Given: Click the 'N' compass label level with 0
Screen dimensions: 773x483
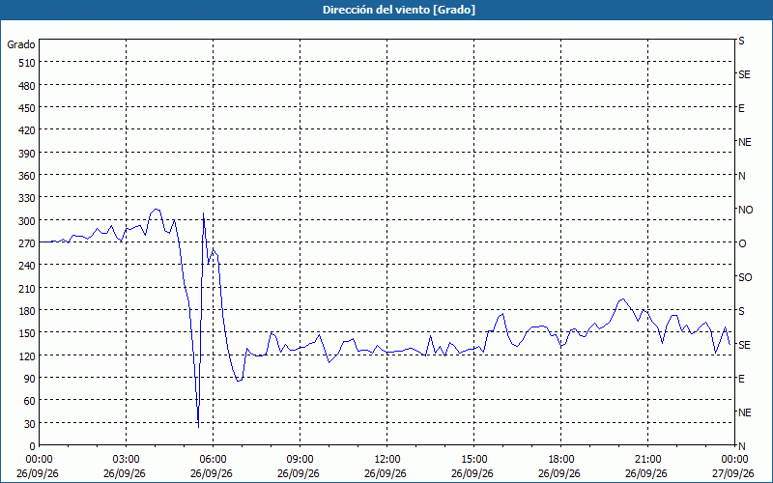Looking at the screenshot, I should point(741,446).
